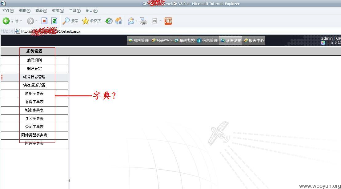Image resolution: width=341 pixels, height=189 pixels.
Task: Switch to the 车辆监控 tab
Action: (184, 40)
